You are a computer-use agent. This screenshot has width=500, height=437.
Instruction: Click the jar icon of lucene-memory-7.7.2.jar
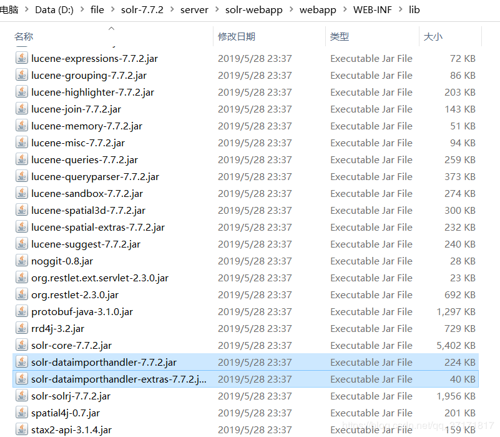(22, 126)
